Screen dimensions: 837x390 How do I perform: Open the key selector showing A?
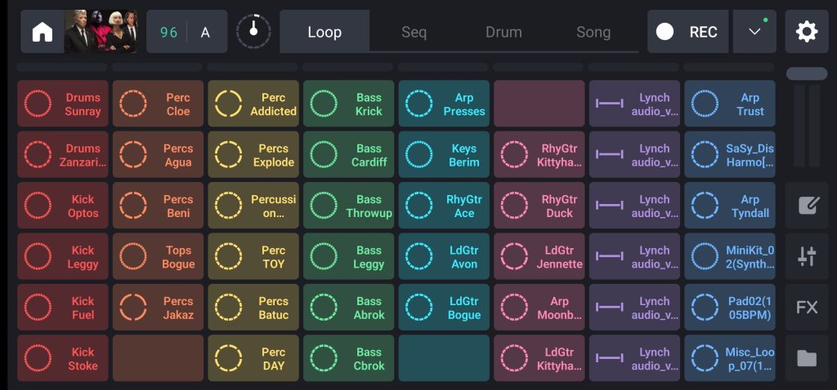(205, 32)
